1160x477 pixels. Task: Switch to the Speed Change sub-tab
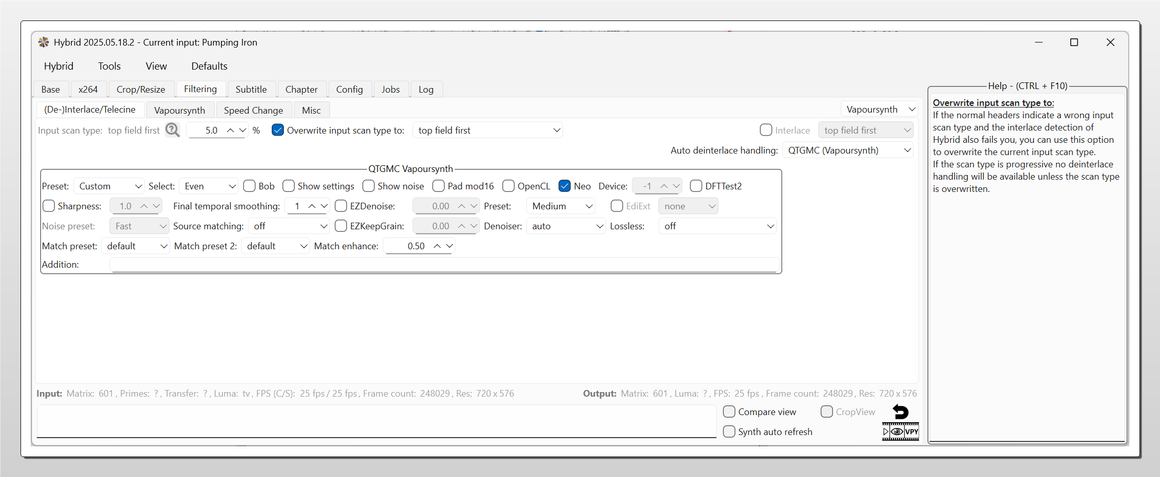(x=253, y=111)
